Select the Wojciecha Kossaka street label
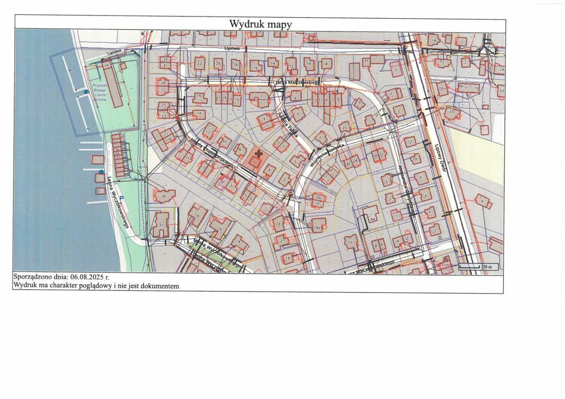Viewport: 565px width, 399px height. coord(327,153)
